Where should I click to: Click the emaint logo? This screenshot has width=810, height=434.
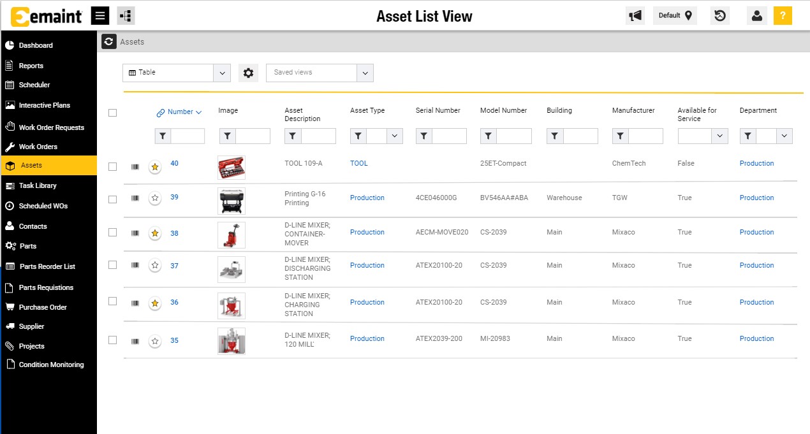click(47, 17)
